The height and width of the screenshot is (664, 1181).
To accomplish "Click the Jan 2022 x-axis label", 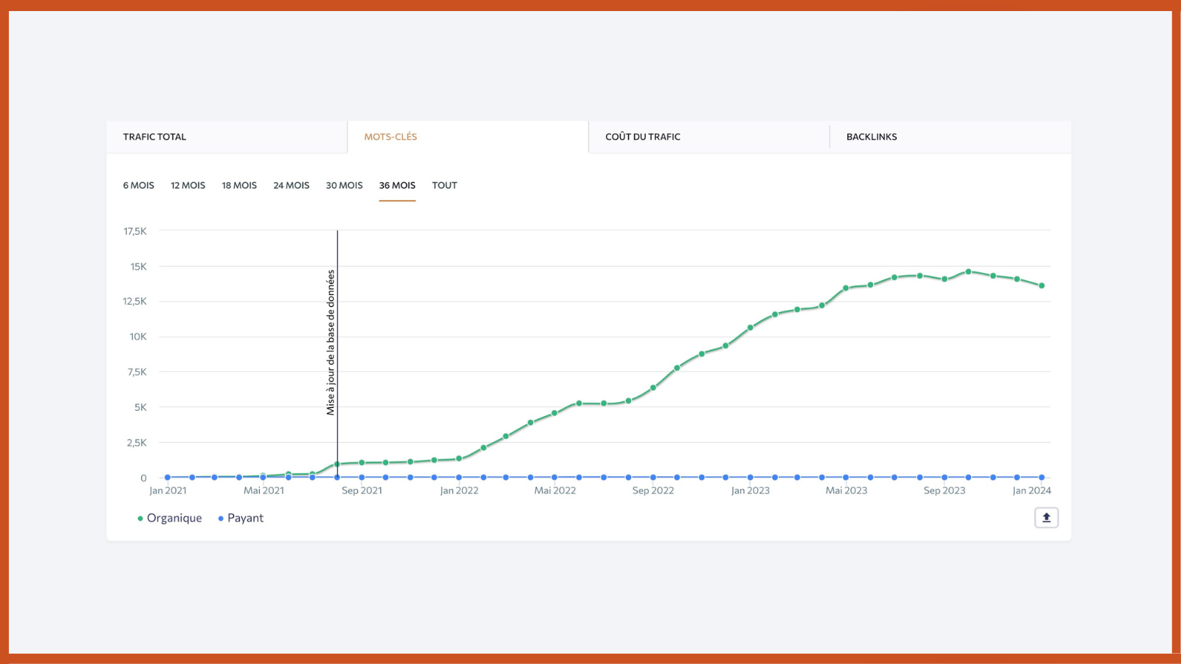I will pos(459,491).
